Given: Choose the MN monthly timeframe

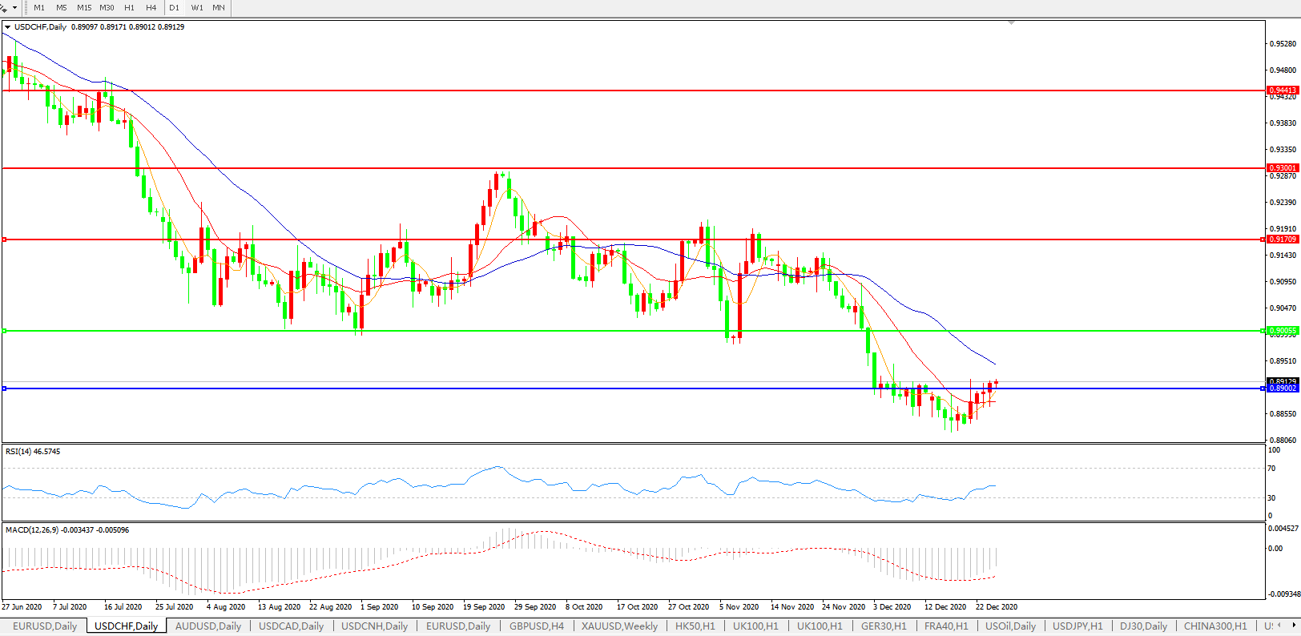Looking at the screenshot, I should coord(219,8).
